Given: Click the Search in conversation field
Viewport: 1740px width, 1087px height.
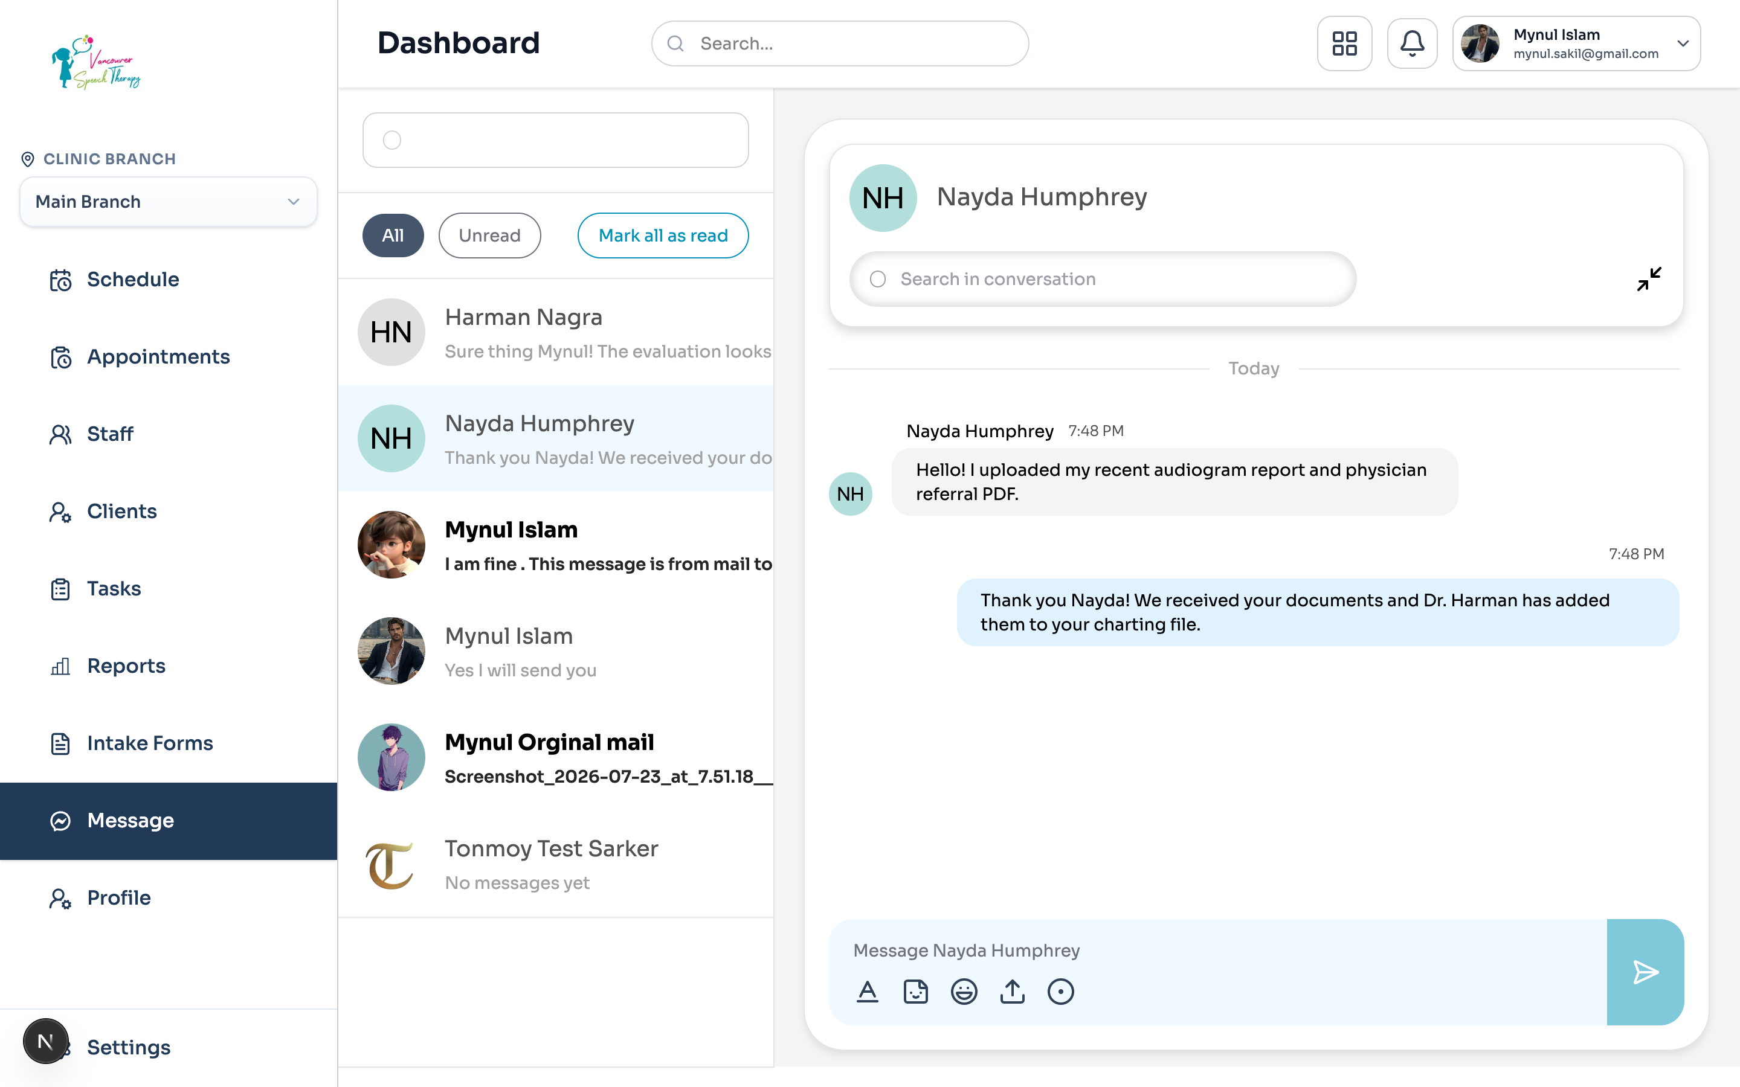Looking at the screenshot, I should pyautogui.click(x=1102, y=279).
